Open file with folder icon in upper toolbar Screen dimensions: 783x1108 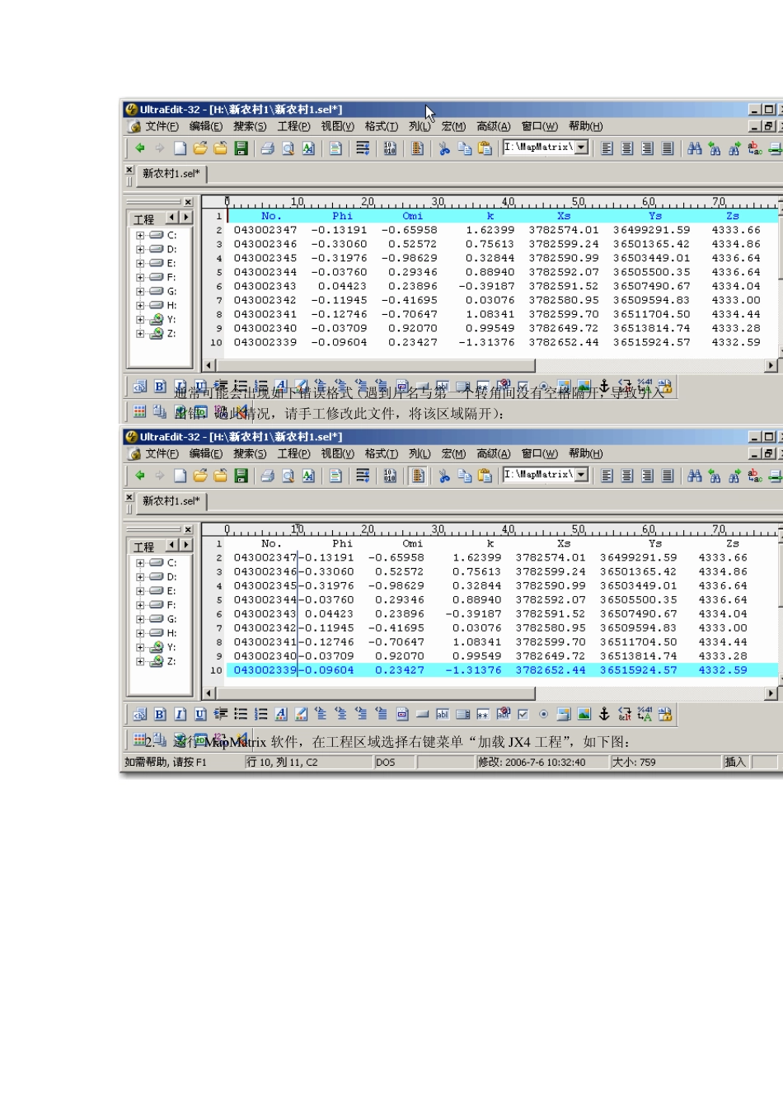(200, 148)
